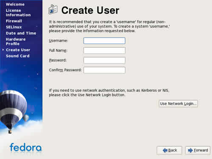Click the Create User sidebar item
The width and height of the screenshot is (212, 159).
(18, 50)
